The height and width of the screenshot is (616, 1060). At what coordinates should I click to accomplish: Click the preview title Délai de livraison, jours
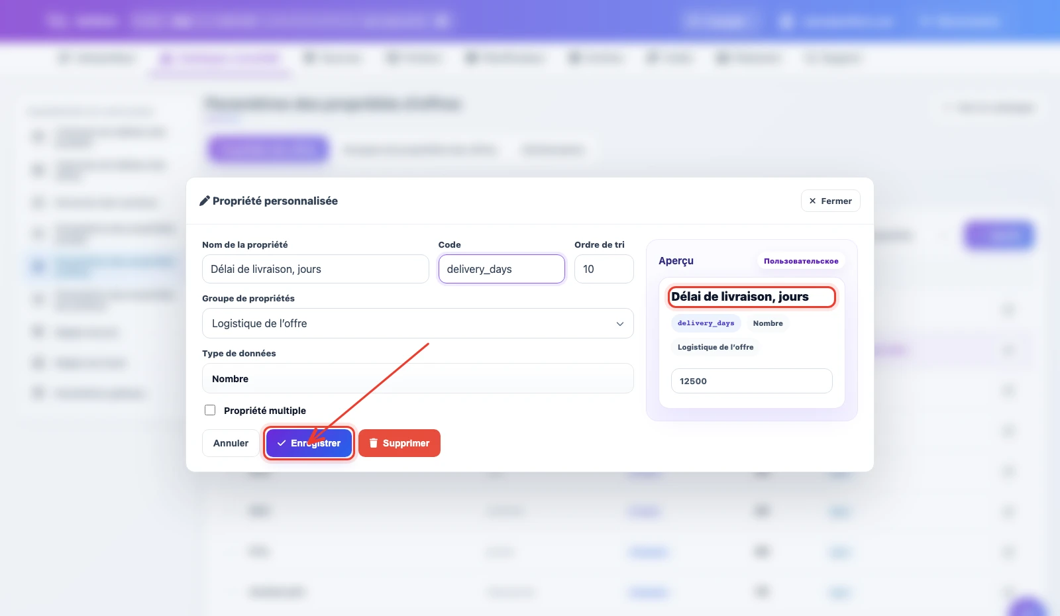click(x=740, y=297)
